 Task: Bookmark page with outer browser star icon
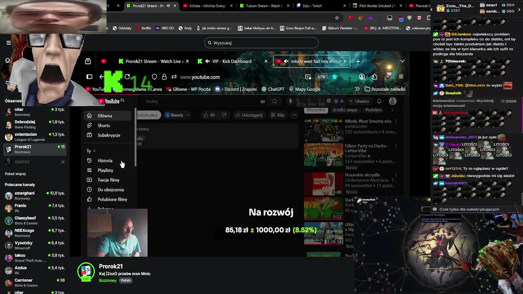click(337, 18)
